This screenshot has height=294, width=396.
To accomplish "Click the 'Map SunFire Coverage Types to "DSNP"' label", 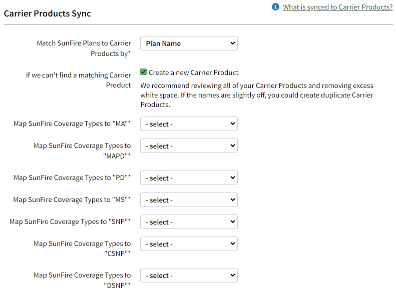I will tap(82, 280).
